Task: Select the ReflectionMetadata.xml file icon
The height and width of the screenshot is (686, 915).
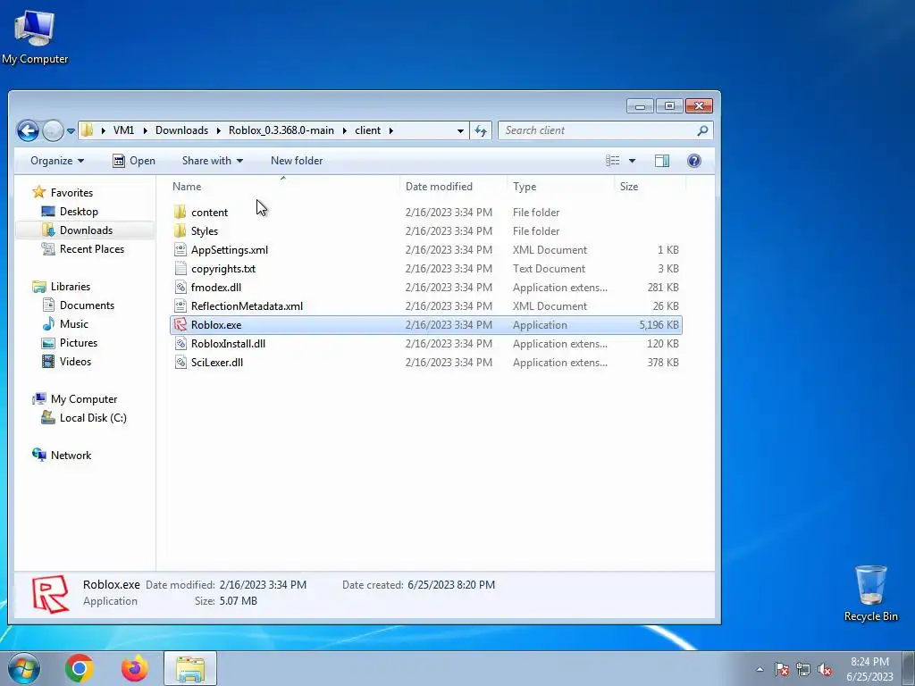Action: (180, 305)
